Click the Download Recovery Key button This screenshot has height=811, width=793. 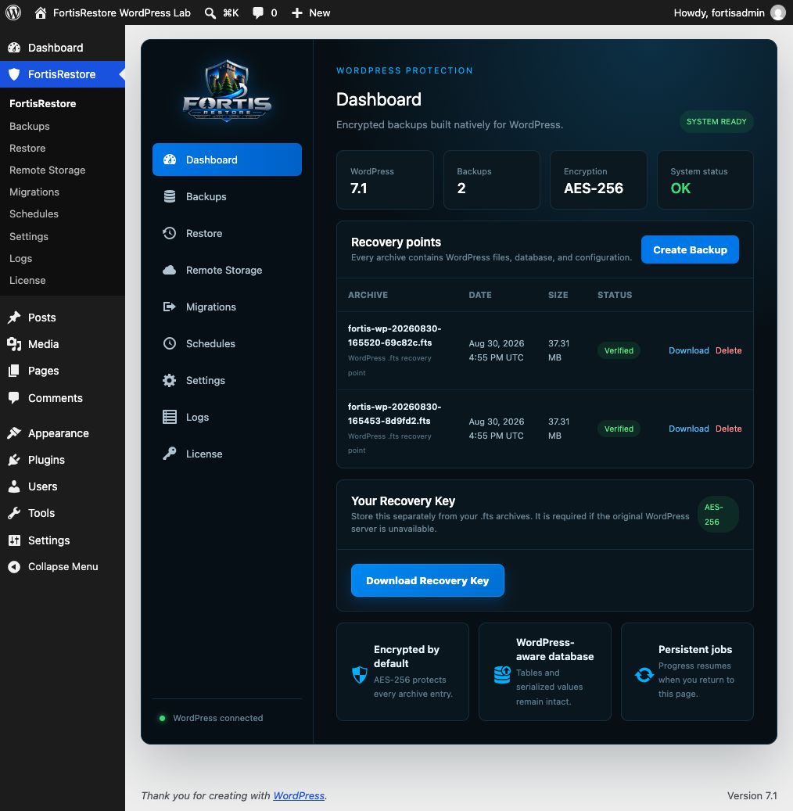click(427, 580)
